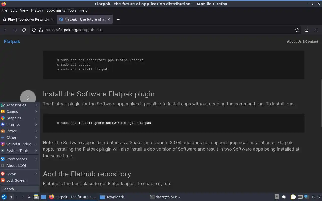The height and width of the screenshot is (201, 322).
Task: Click the removable media eject tray icon
Action: pos(276,197)
